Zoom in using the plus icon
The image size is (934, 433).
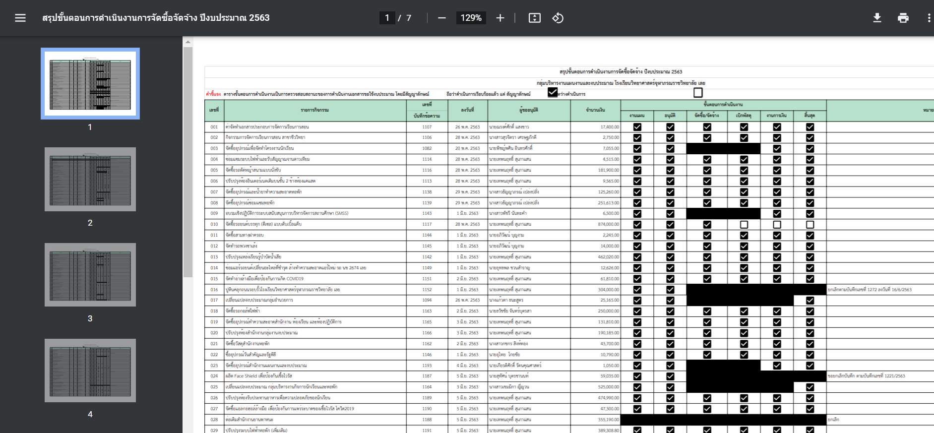pos(500,18)
